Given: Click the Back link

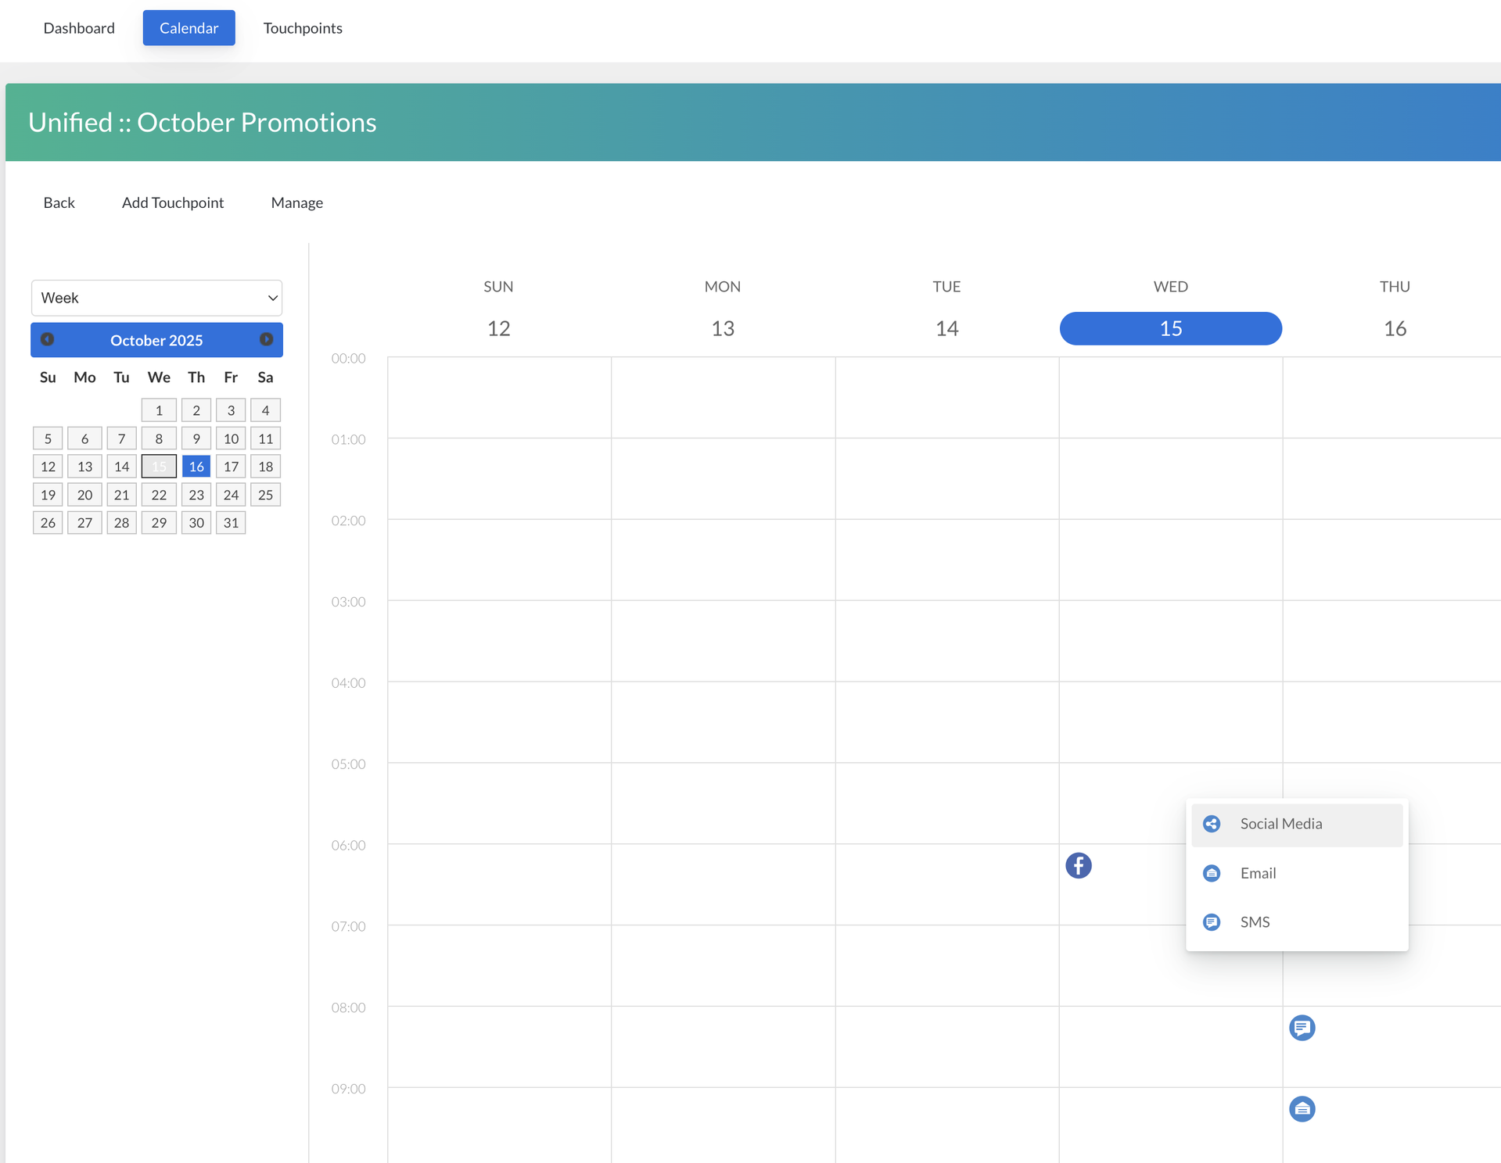Looking at the screenshot, I should pos(59,202).
